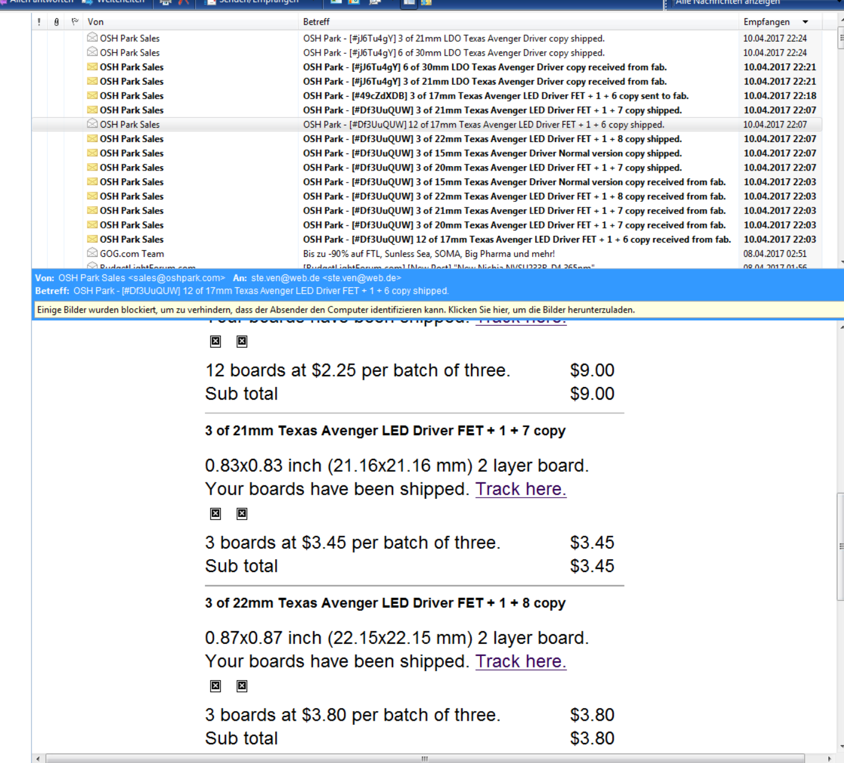This screenshot has width=844, height=763.
Task: Click first blocked image above '12 boards at $2.25'
Action: click(216, 341)
